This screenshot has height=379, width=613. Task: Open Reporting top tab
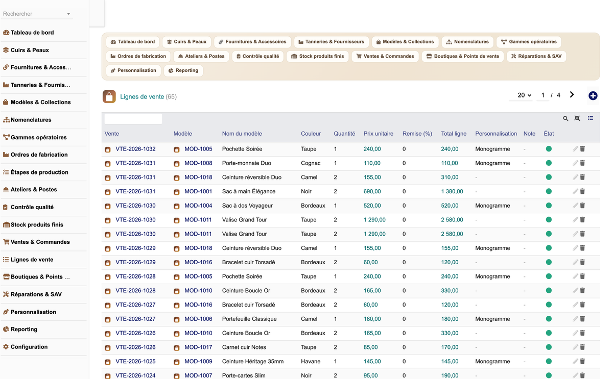[183, 70]
